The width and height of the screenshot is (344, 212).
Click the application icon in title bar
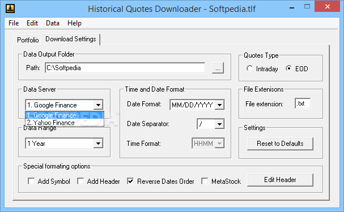10,8
